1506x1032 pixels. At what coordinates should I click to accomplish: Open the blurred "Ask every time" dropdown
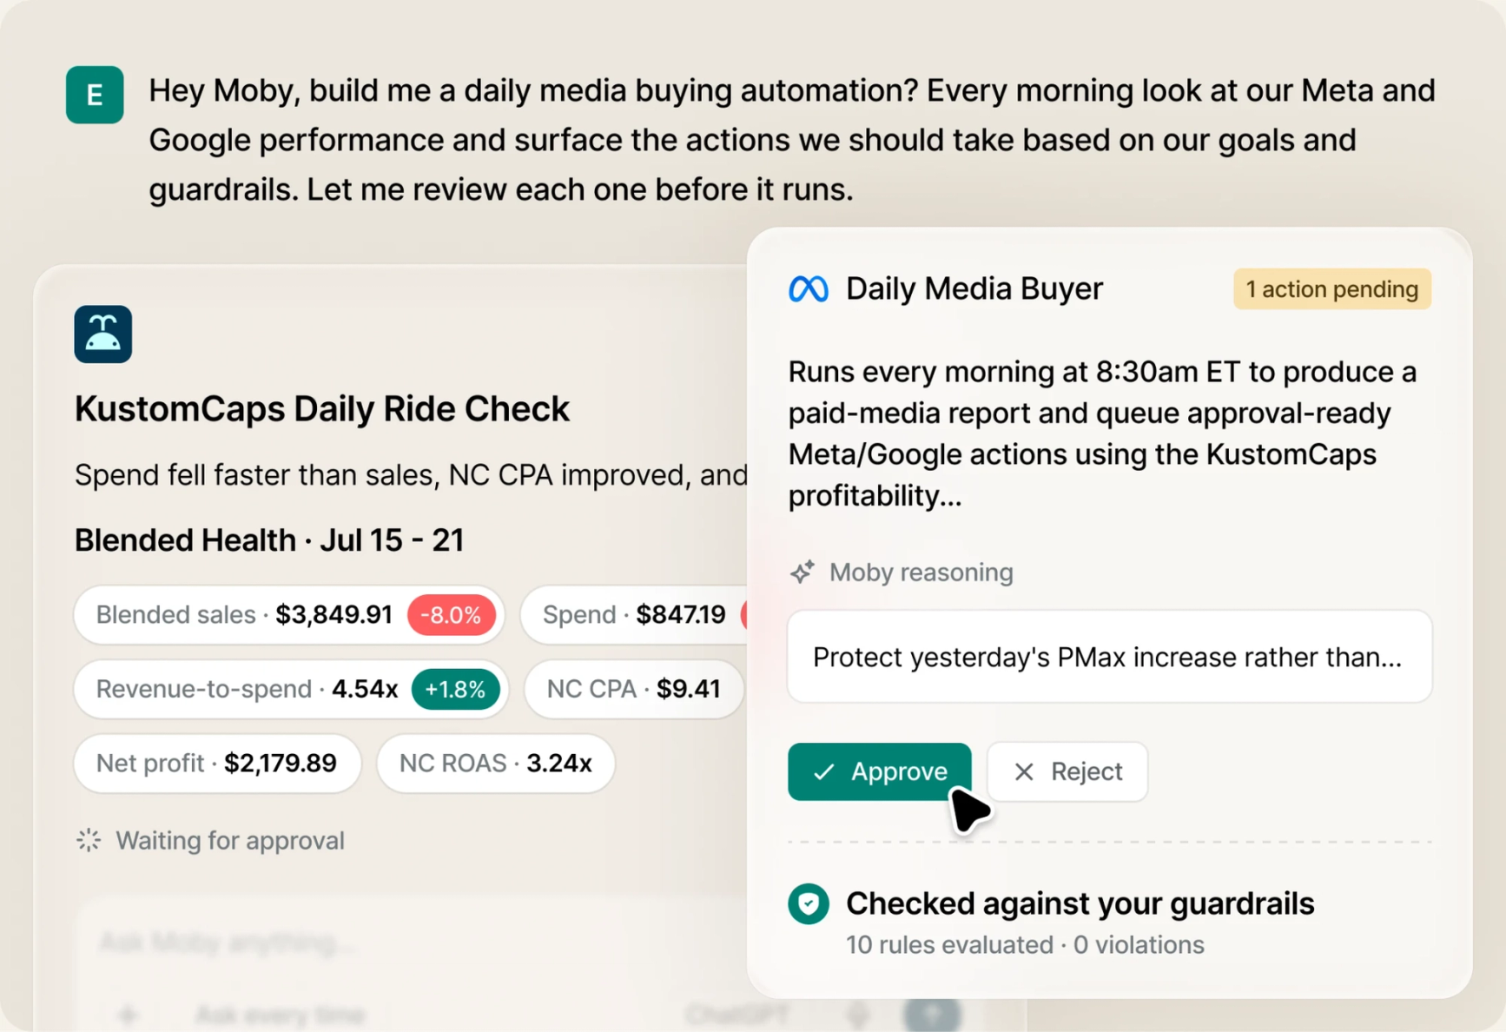[280, 1015]
